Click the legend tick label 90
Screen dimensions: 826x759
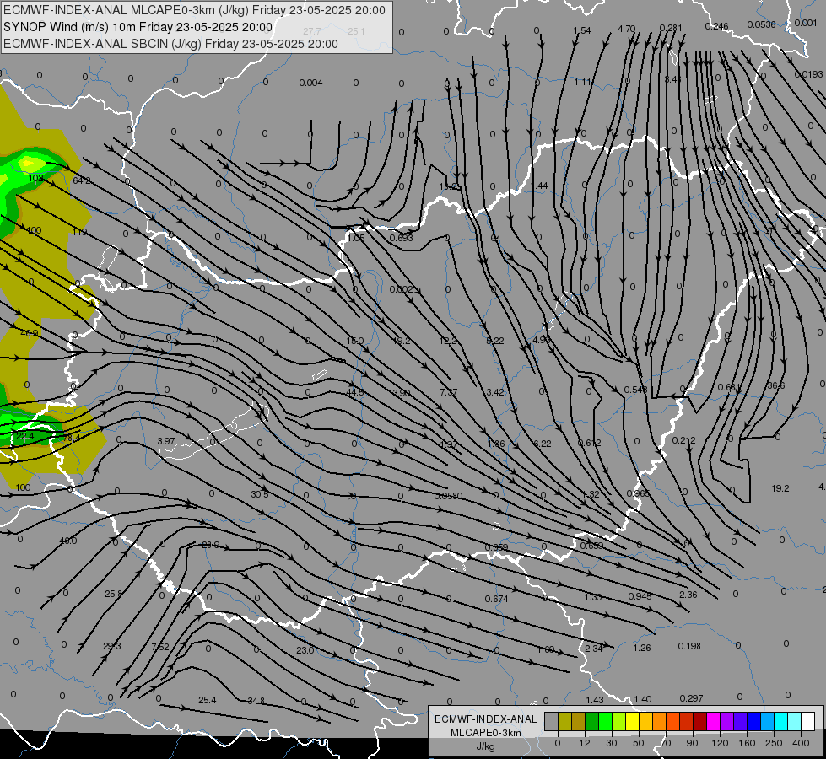pos(692,743)
